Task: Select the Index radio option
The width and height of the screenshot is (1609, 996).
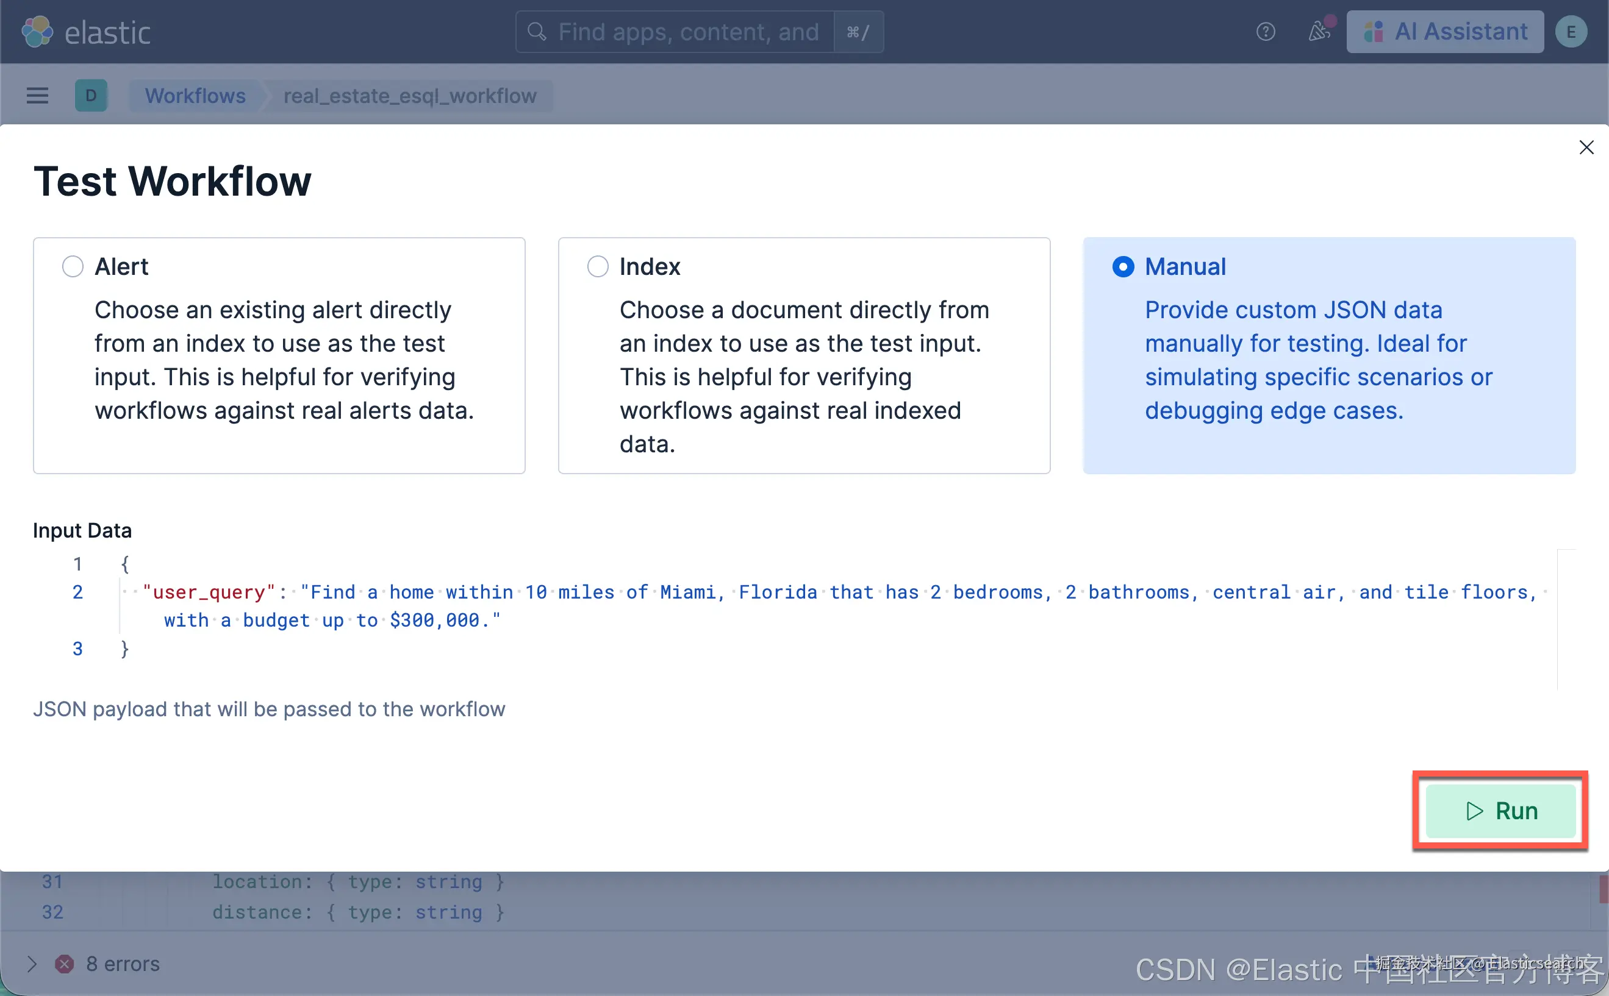Action: [x=597, y=267]
